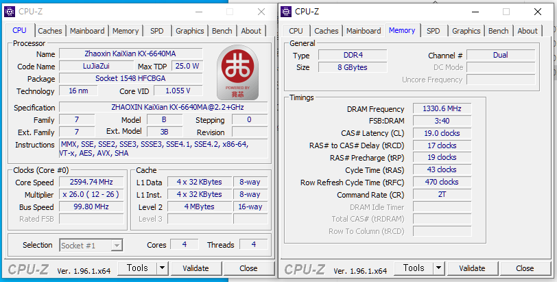
Task: Select the CPU tab in left window
Action: [x=19, y=30]
